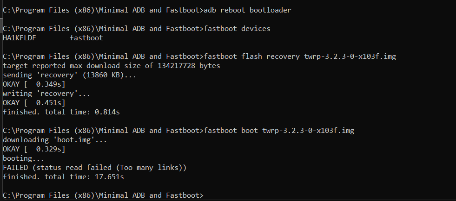Viewport: 456px width, 201px height.
Task: Click the "OKAY [ 0.451s]" output line
Action: click(34, 103)
